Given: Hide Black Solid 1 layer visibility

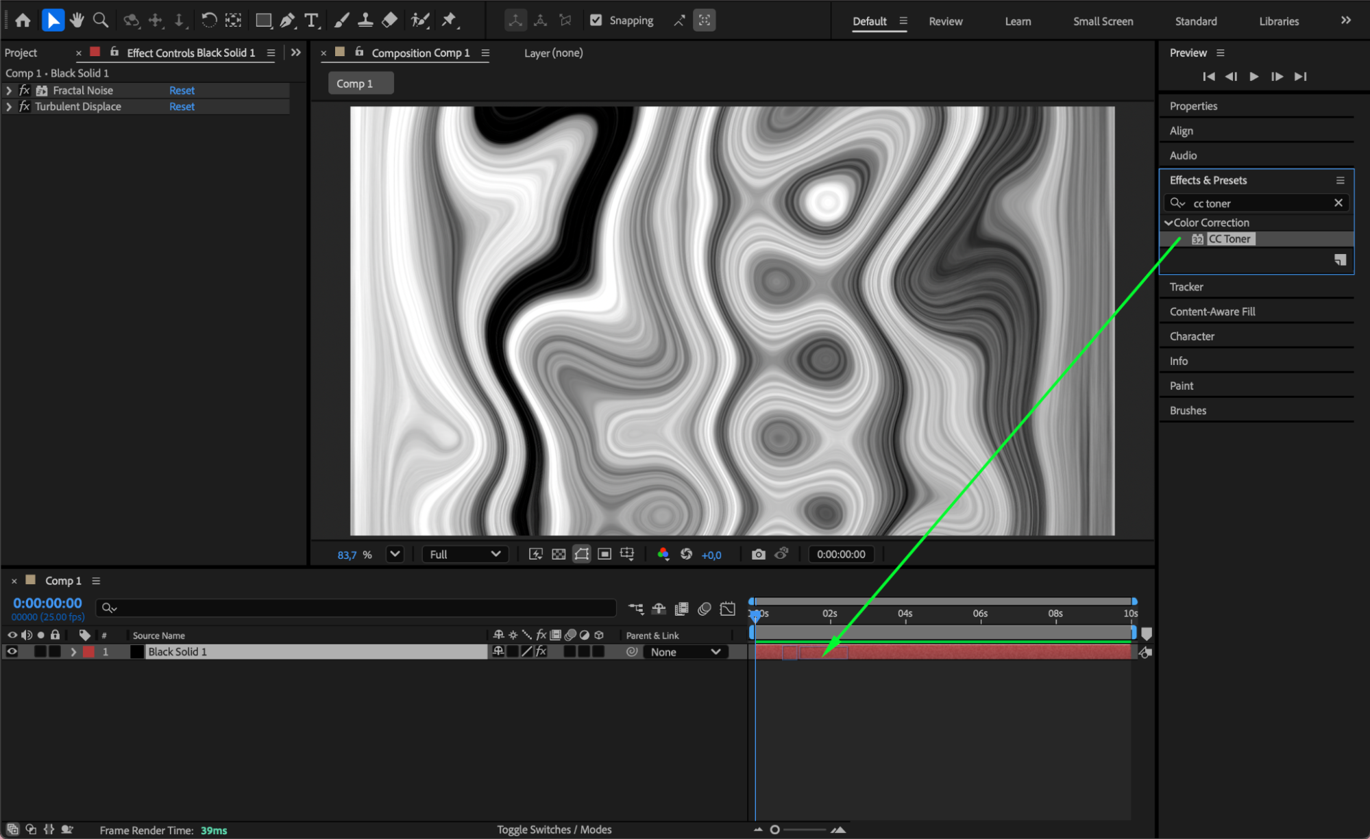Looking at the screenshot, I should (12, 651).
